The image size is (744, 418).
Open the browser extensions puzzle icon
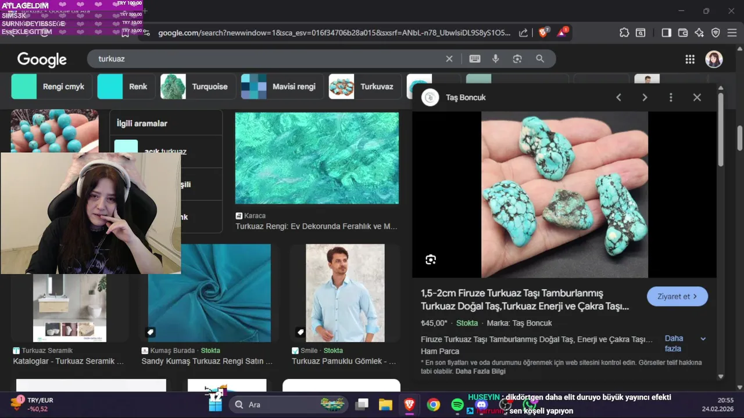click(624, 33)
